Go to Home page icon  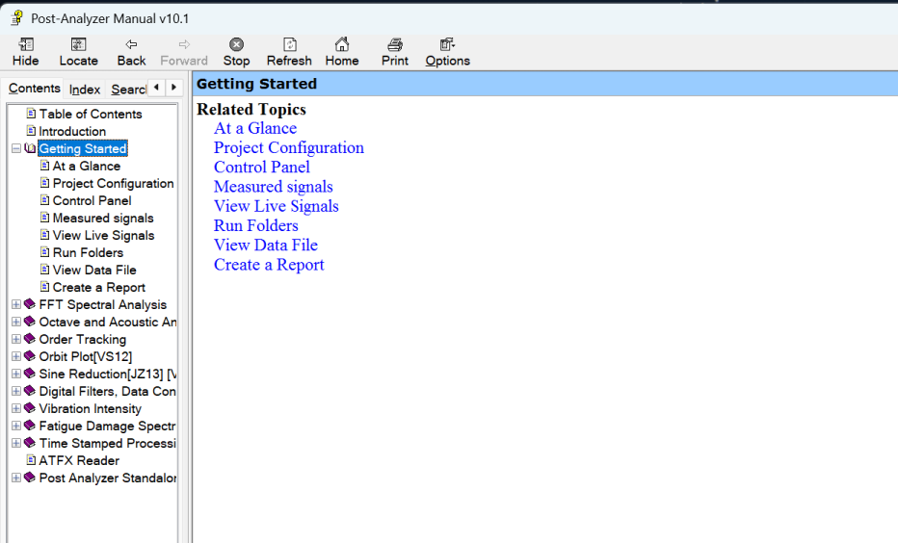point(341,45)
